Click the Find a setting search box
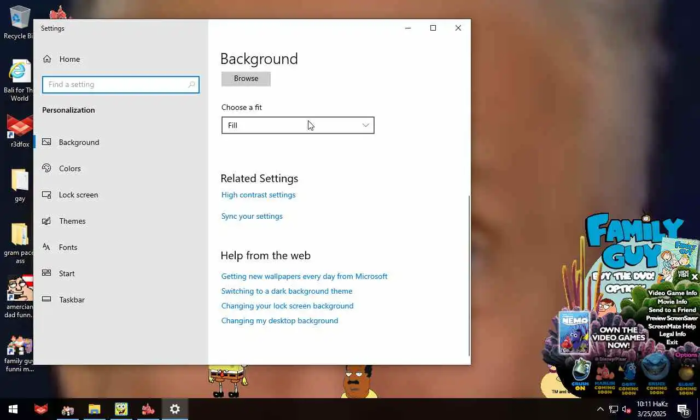The image size is (700, 420). coord(121,85)
